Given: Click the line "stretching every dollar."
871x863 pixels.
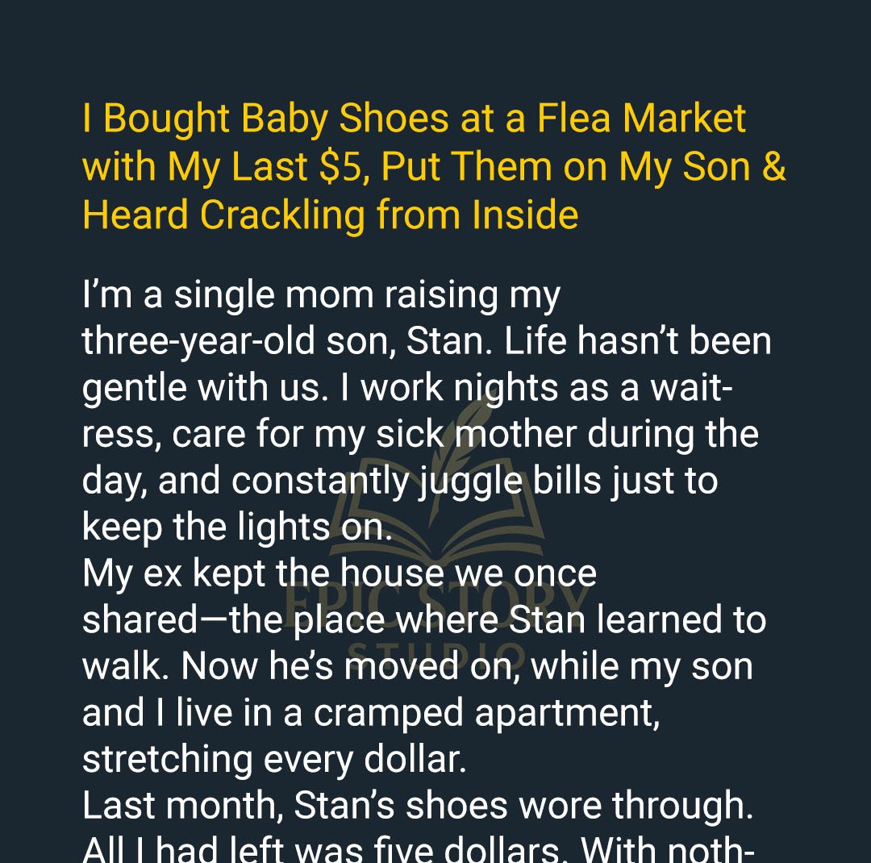Looking at the screenshot, I should [x=274, y=760].
